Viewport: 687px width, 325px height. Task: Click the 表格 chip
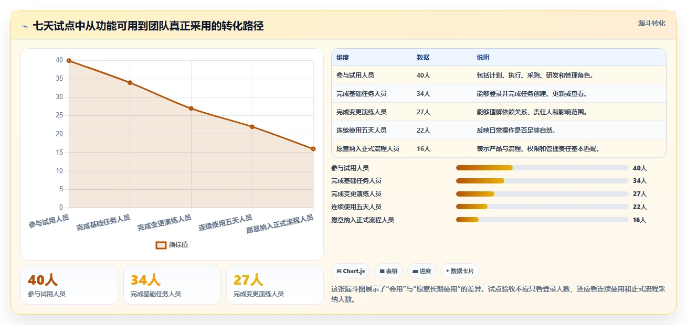[388, 271]
